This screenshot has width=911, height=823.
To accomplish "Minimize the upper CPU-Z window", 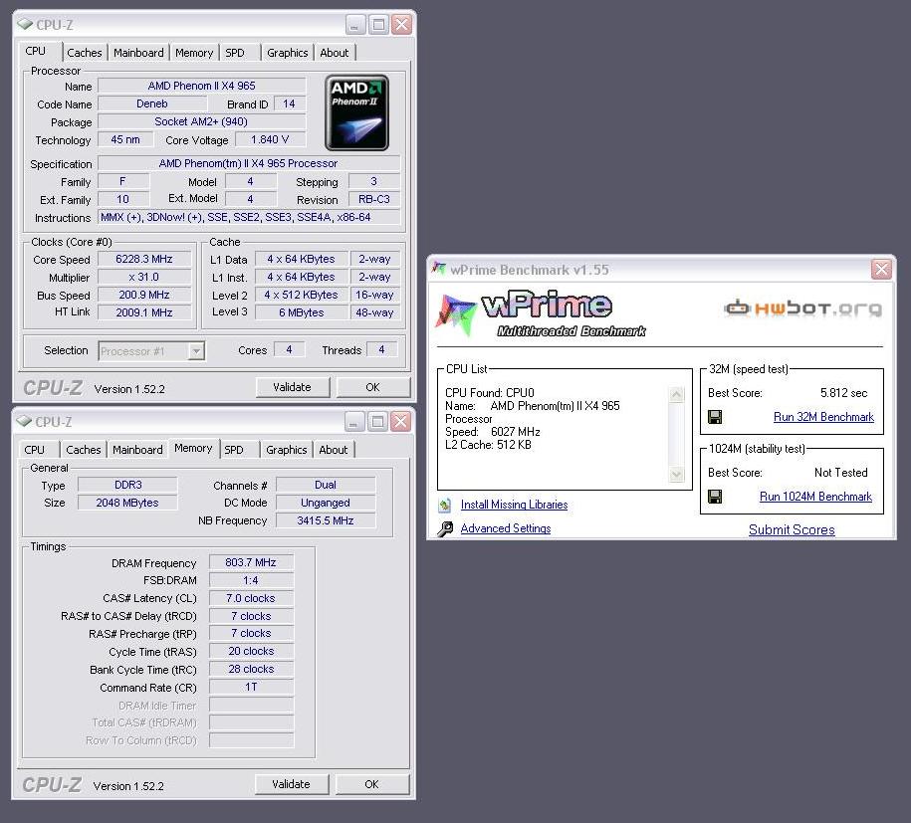I will [355, 25].
